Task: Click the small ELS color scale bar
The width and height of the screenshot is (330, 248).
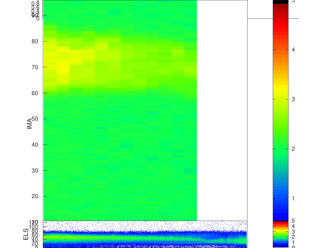Action: pyautogui.click(x=280, y=234)
